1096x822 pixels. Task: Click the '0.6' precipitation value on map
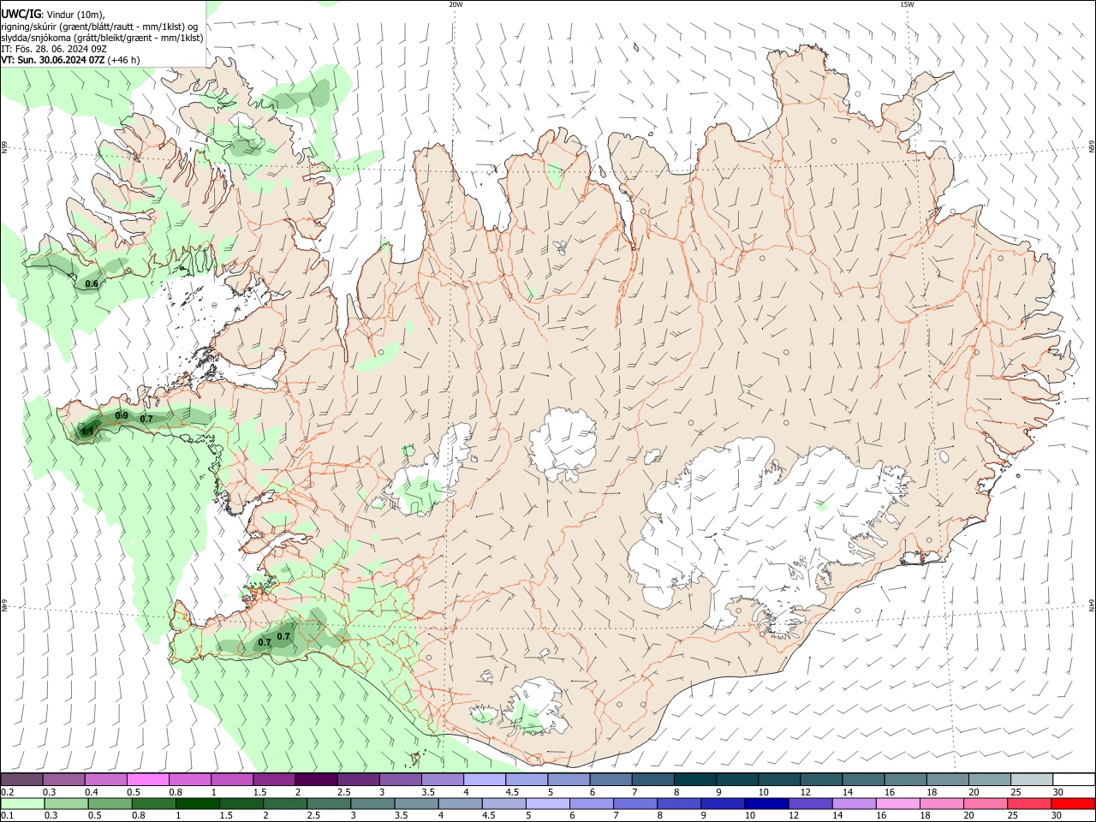coord(92,284)
